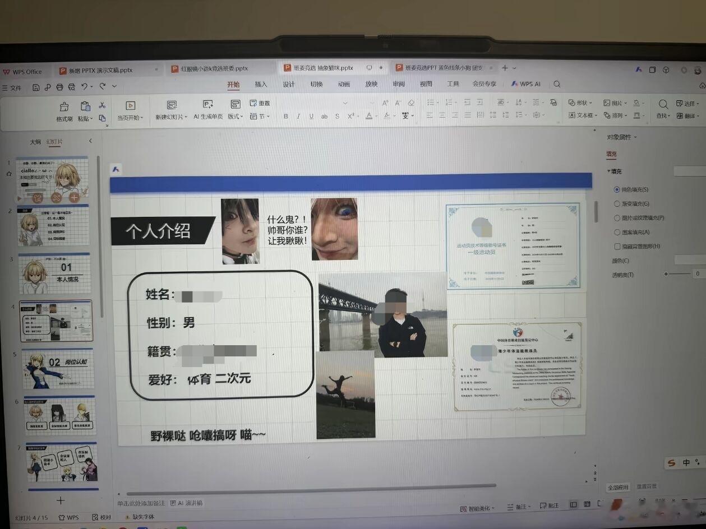Screen dimensions: 706x529
Task: Select the 纯色填充(S) radio button
Action: pyautogui.click(x=617, y=190)
